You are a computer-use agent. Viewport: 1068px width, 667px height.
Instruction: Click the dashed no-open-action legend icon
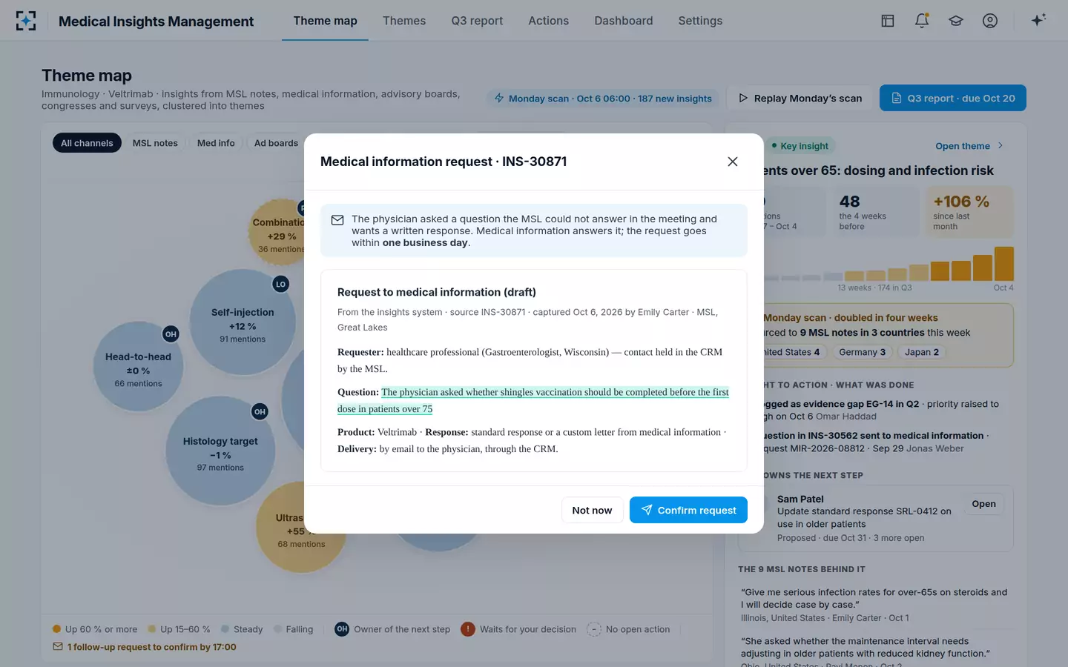594,629
